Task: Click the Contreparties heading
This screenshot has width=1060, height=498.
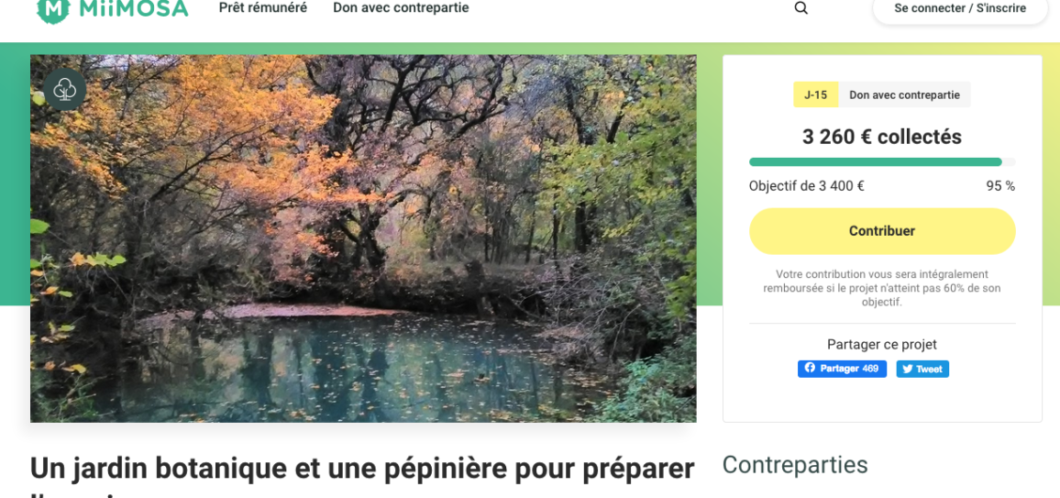Action: tap(795, 465)
